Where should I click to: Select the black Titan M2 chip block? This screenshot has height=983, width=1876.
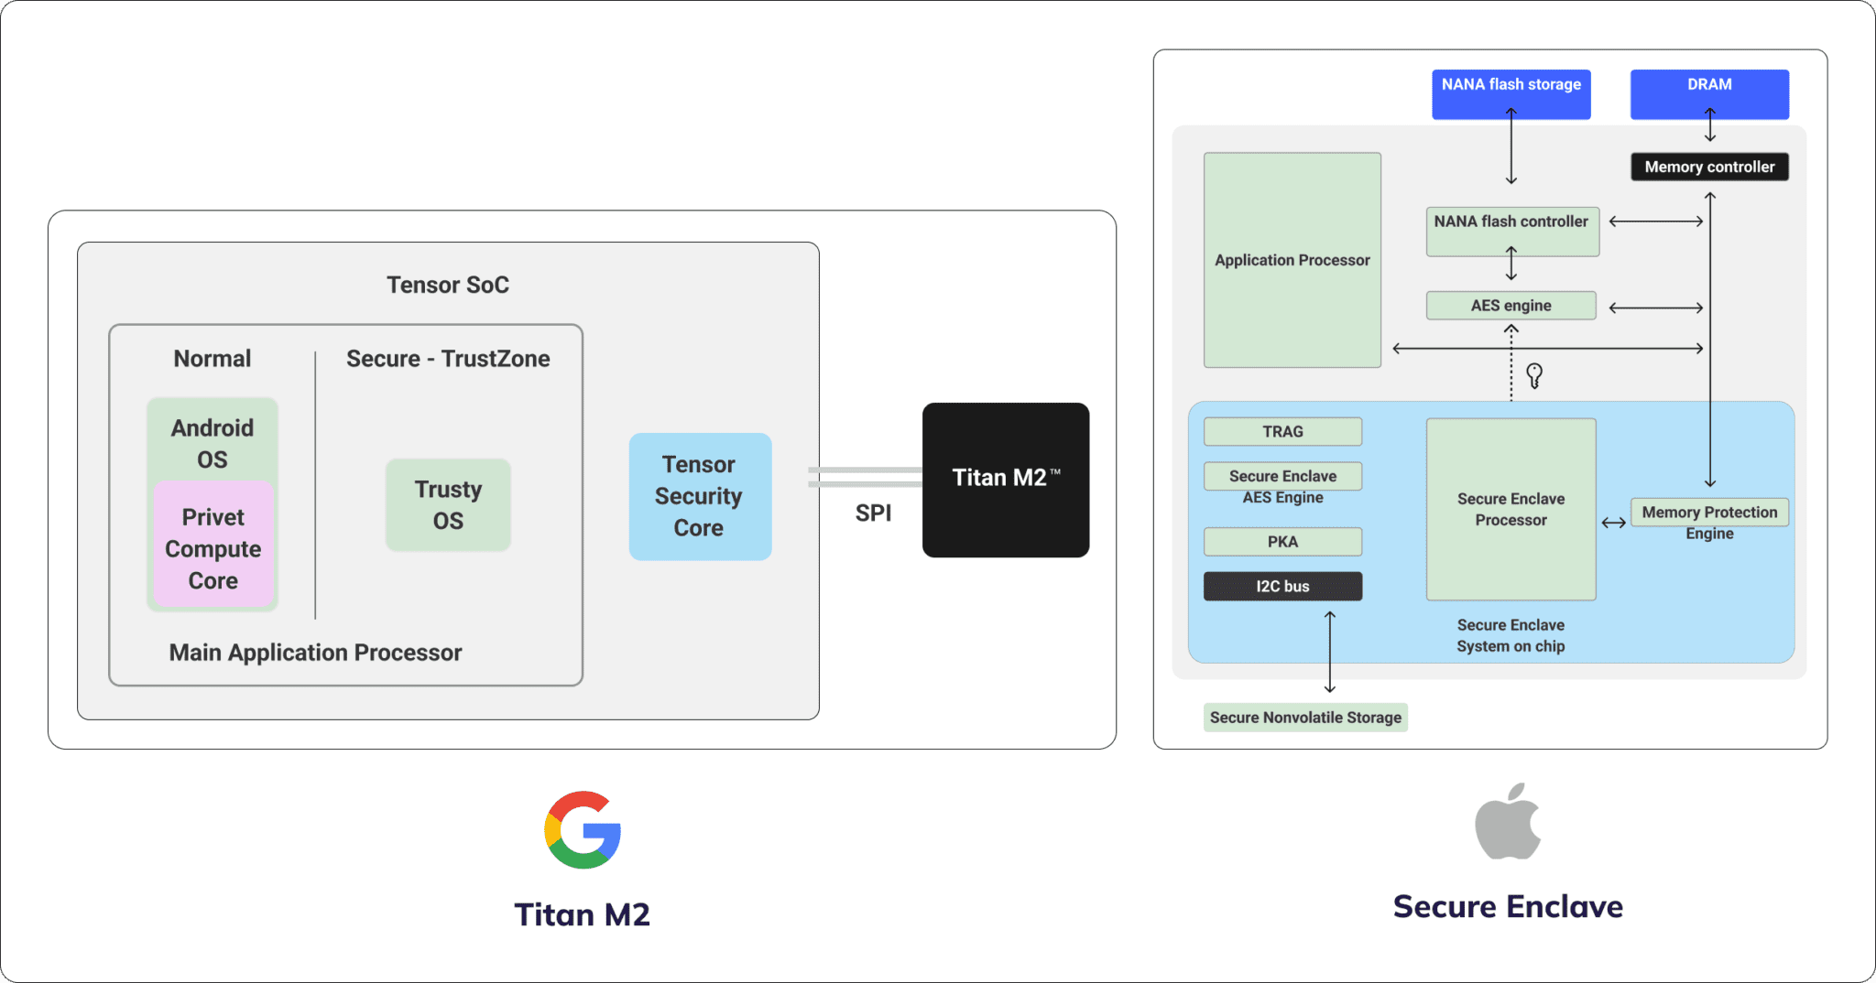click(1005, 480)
